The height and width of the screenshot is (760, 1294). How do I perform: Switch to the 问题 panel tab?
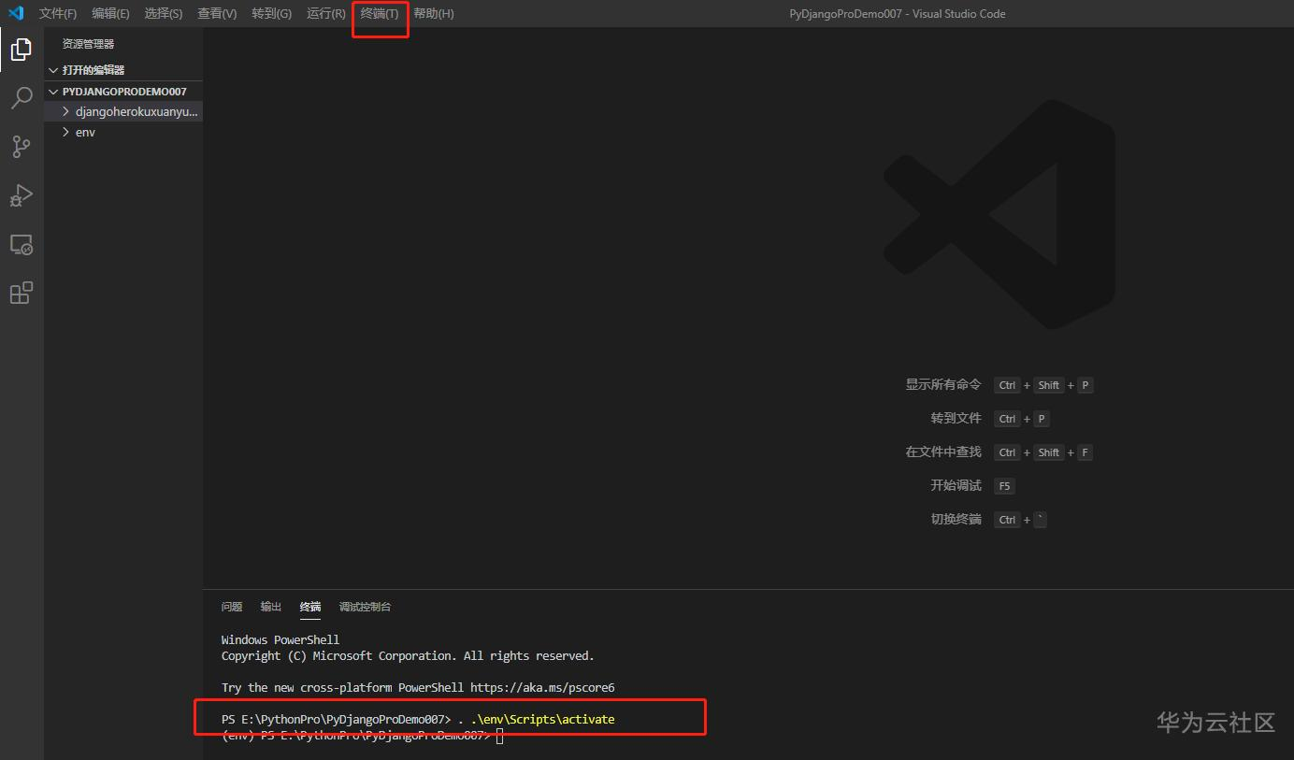point(232,607)
